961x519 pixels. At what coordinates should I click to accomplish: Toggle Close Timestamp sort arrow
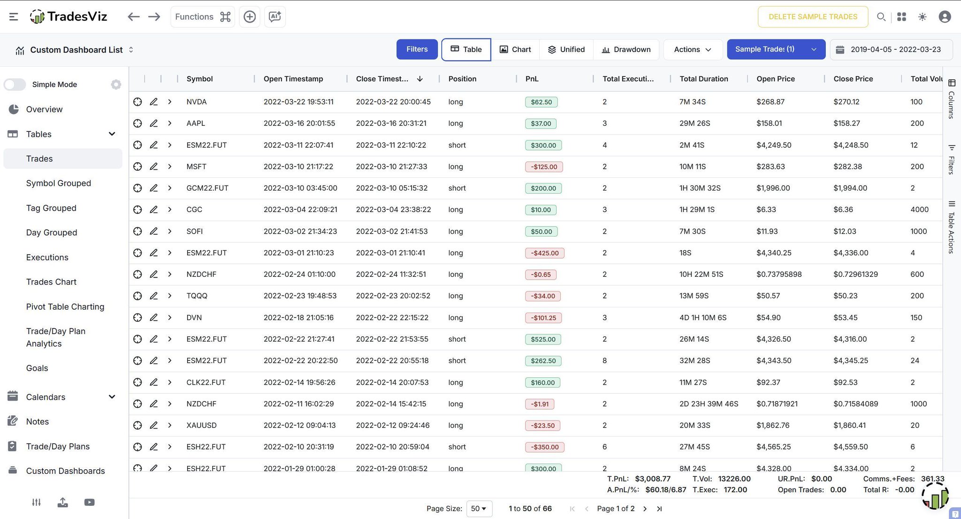point(419,79)
